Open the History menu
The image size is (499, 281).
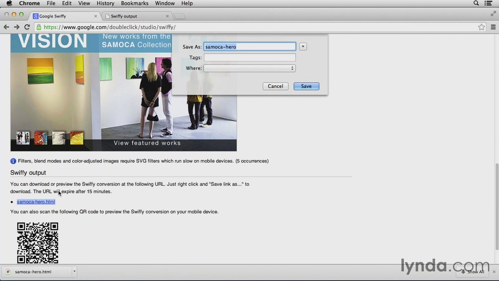[x=105, y=4]
